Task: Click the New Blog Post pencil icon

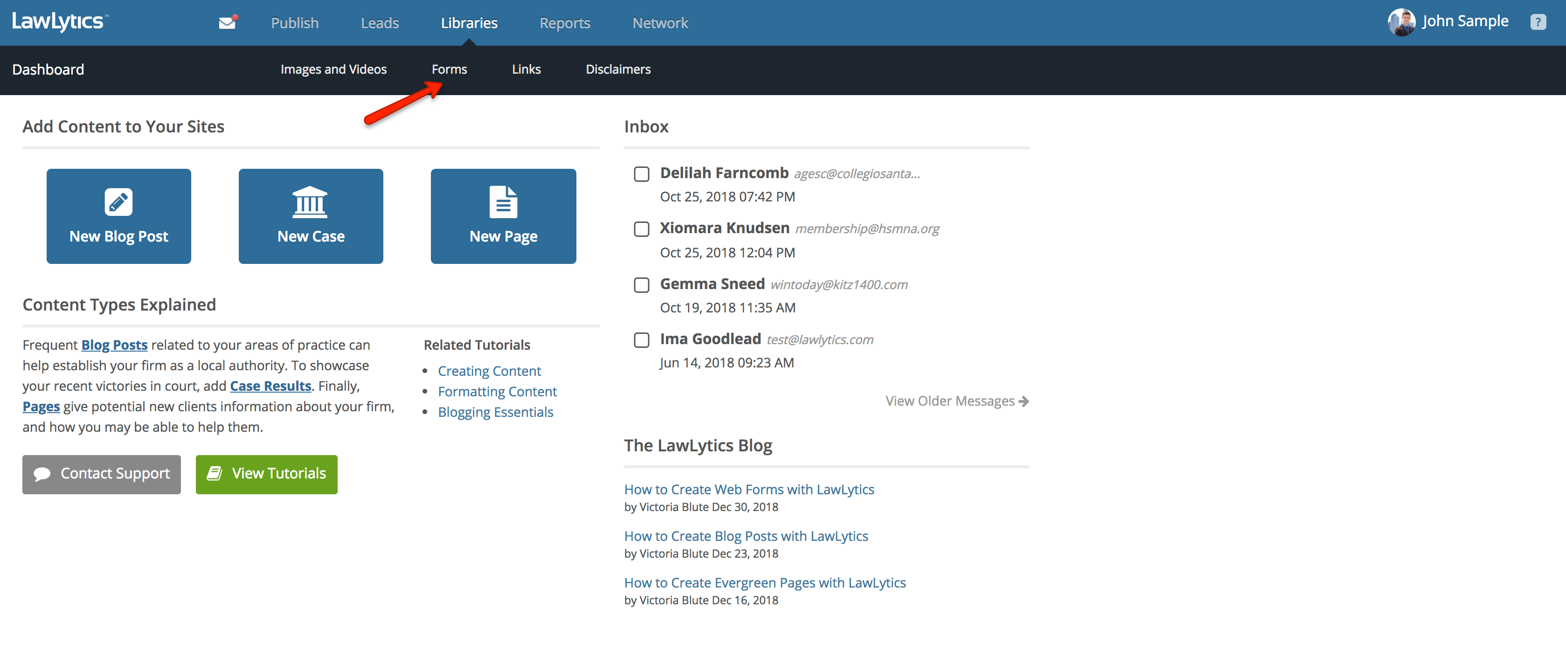Action: [x=118, y=202]
